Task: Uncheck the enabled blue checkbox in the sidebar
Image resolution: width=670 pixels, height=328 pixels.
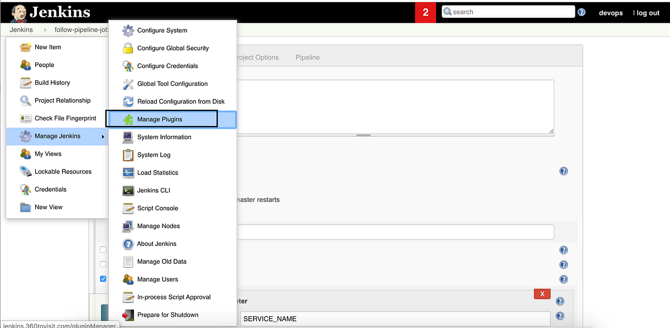Action: 103,278
